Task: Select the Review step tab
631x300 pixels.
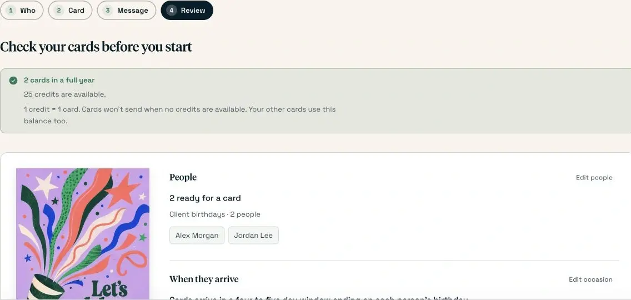Action: tap(187, 11)
